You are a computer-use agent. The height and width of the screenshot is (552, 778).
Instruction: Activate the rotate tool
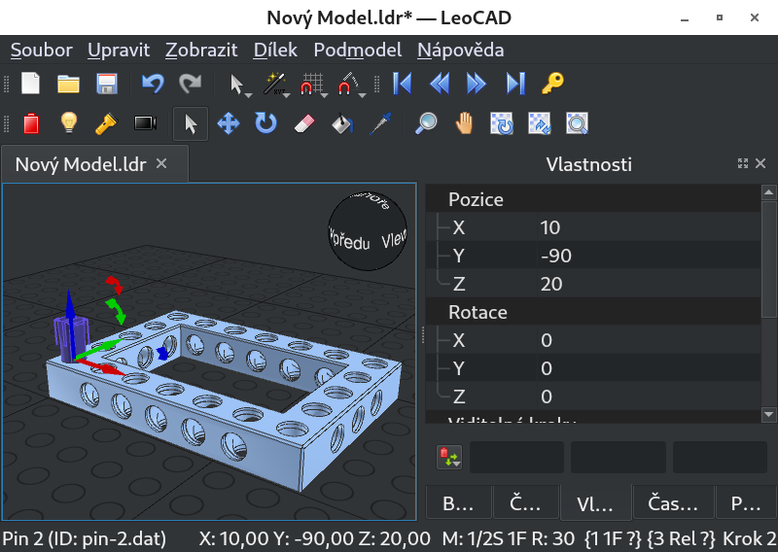tap(265, 123)
